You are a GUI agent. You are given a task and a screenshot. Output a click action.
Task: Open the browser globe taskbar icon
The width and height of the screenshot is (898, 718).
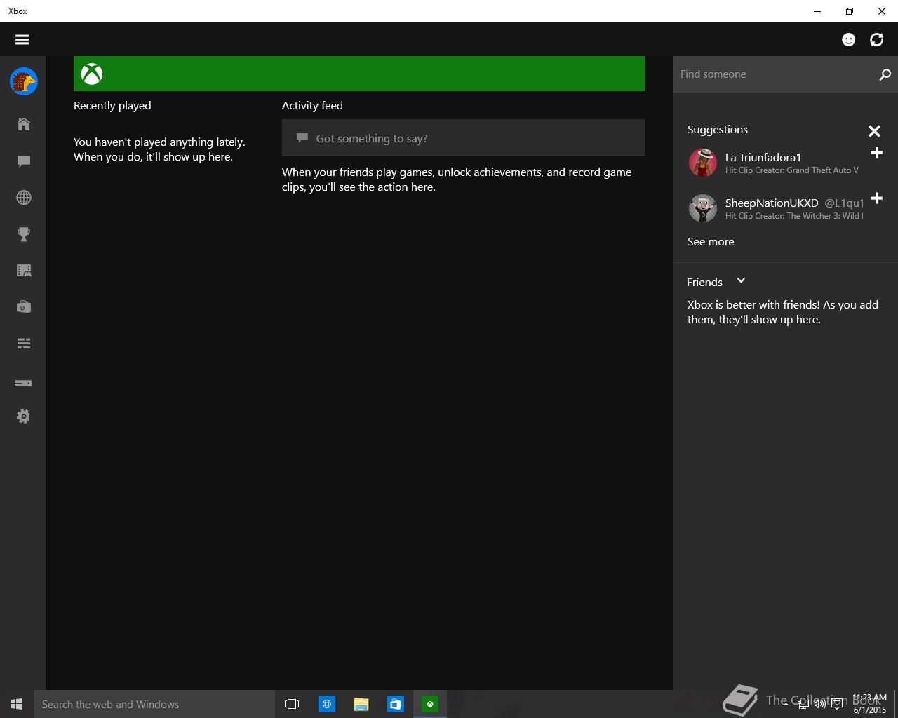(326, 704)
